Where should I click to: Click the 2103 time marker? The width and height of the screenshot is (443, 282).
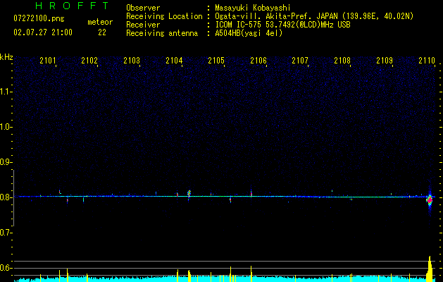132,60
